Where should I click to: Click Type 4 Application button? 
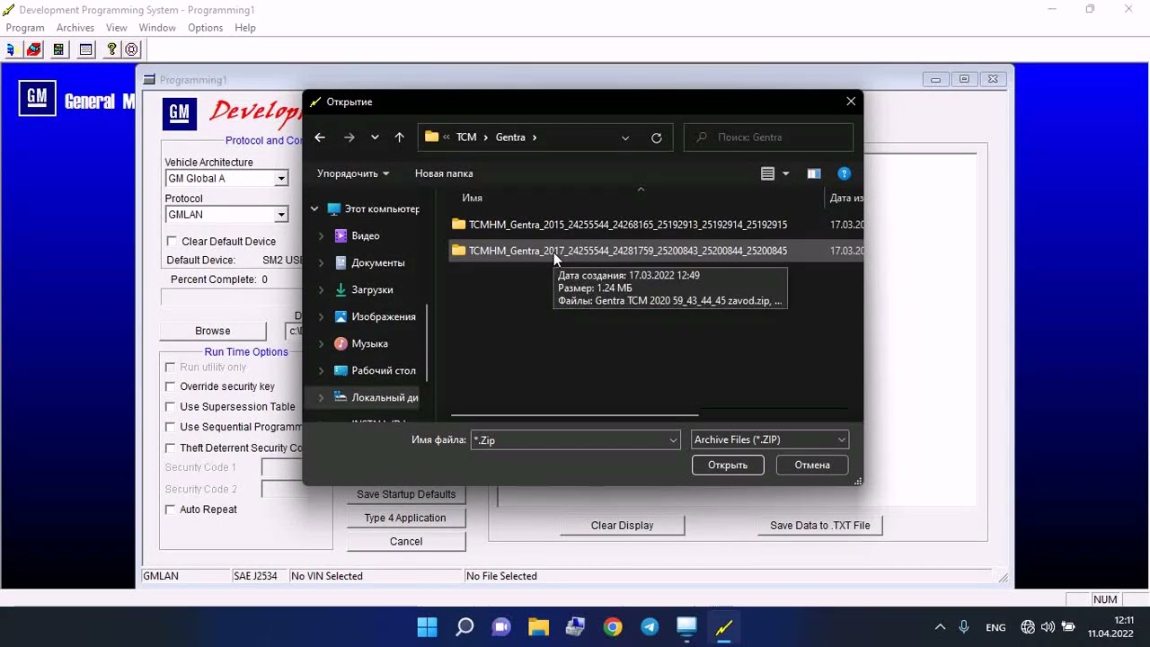click(405, 518)
